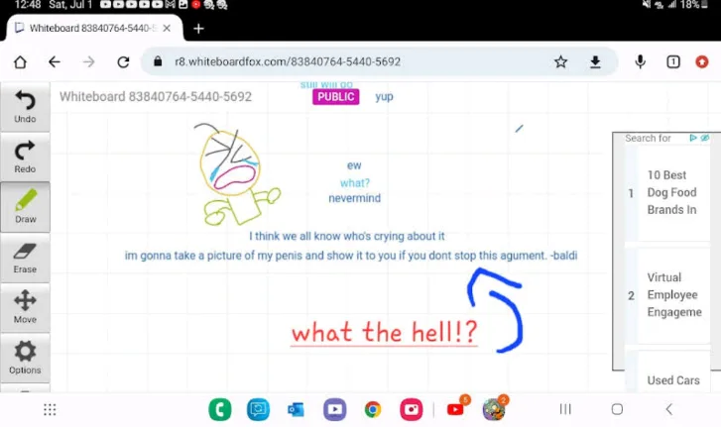Open the blue screen app in the taskbar
The image size is (721, 427).
click(x=258, y=409)
